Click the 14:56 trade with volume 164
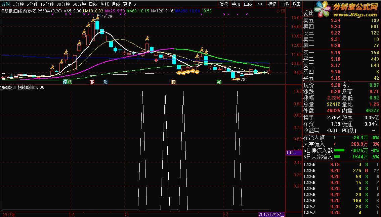The width and height of the screenshot is (381, 217). 341,201
